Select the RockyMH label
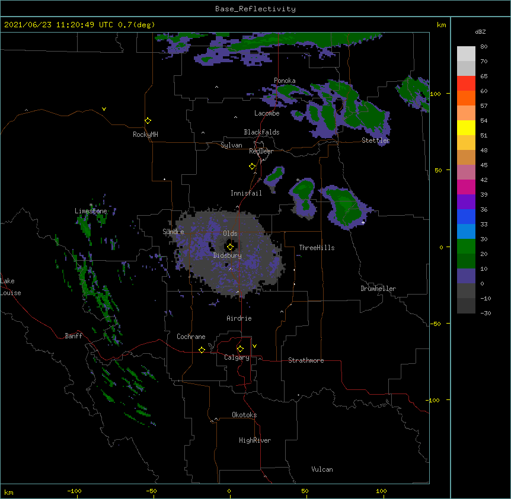Screen dimensions: 511x499 pos(145,135)
